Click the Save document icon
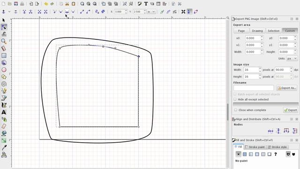This screenshot has width=300, height=169. tap(16, 4)
